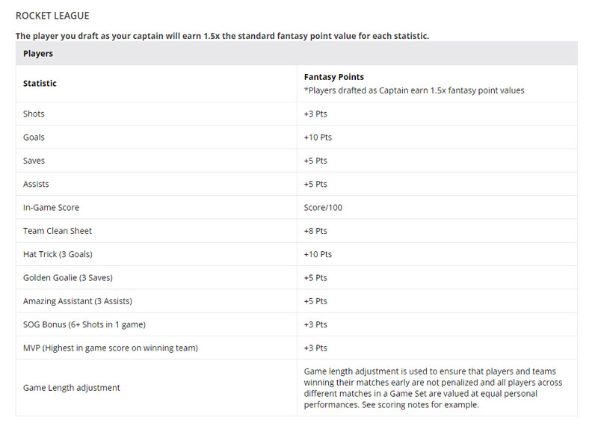The width and height of the screenshot is (598, 429).
Task: Click the Assists +5 Pts value
Action: click(315, 184)
